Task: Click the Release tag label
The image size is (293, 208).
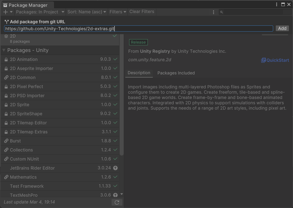Action: [x=138, y=42]
